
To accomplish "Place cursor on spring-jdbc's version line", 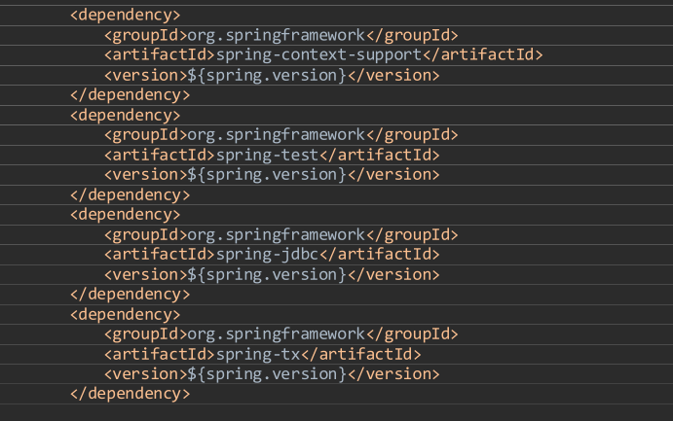I will [x=272, y=274].
